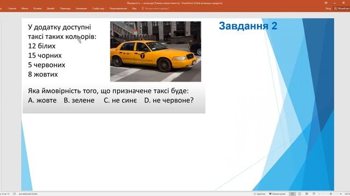This screenshot has width=350, height=196.
Task: Click answer option B. зелене
Action: click(x=79, y=100)
